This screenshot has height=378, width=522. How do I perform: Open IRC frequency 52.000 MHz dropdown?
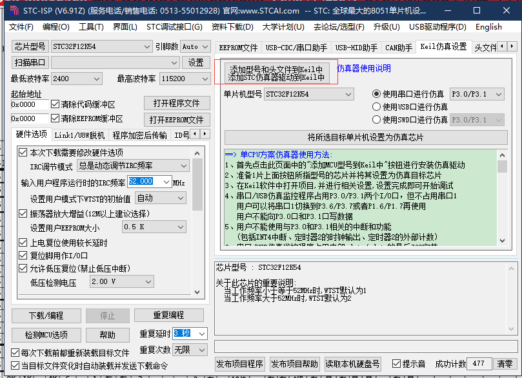coord(166,182)
